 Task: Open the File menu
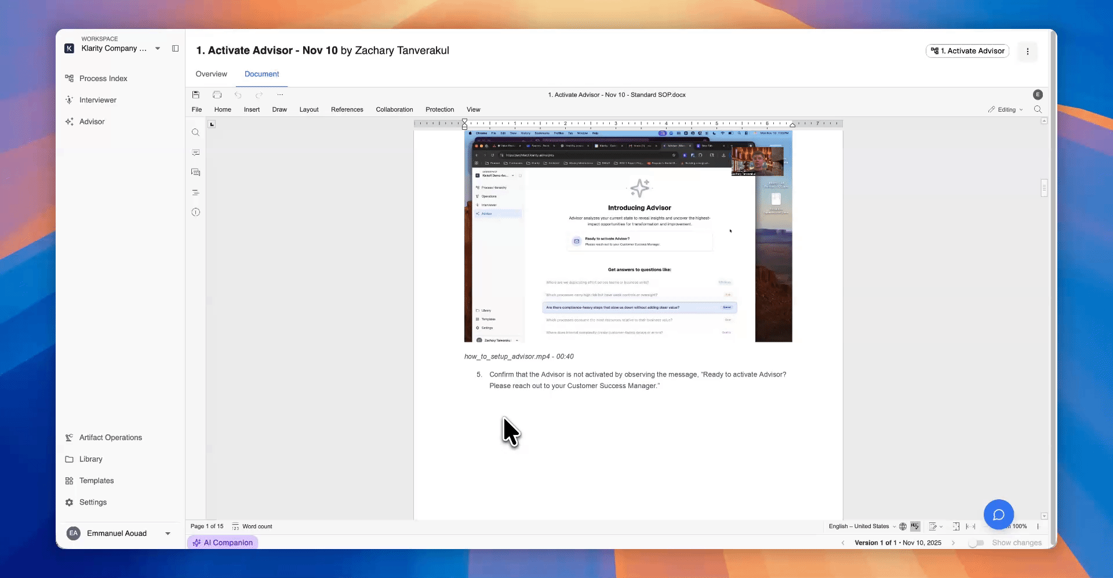197,109
